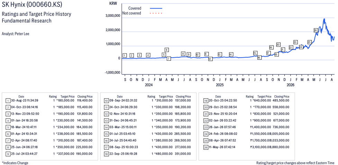Select chart marker 18 on the graph
Viewport: 338px width, 165px height.
(271, 47)
